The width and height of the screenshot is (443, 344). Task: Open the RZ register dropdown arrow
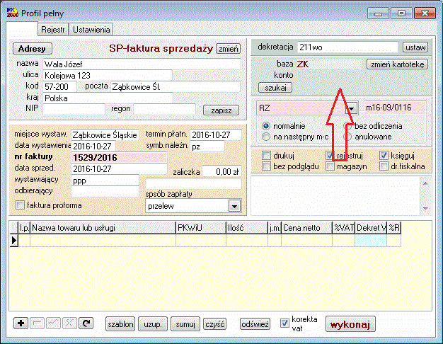(352, 108)
